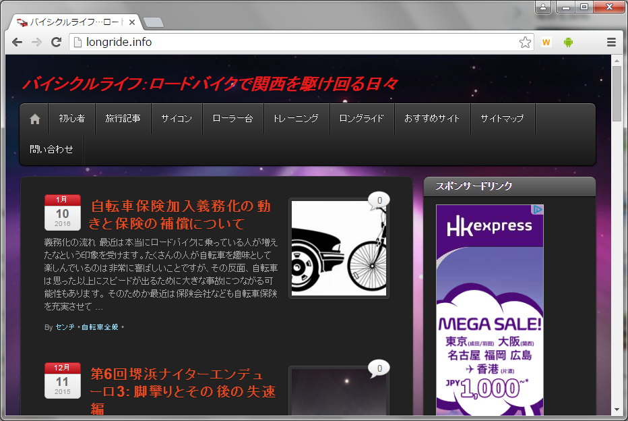This screenshot has height=421, width=628.
Task: Click the January 10 2016 date badge
Action: 63,213
